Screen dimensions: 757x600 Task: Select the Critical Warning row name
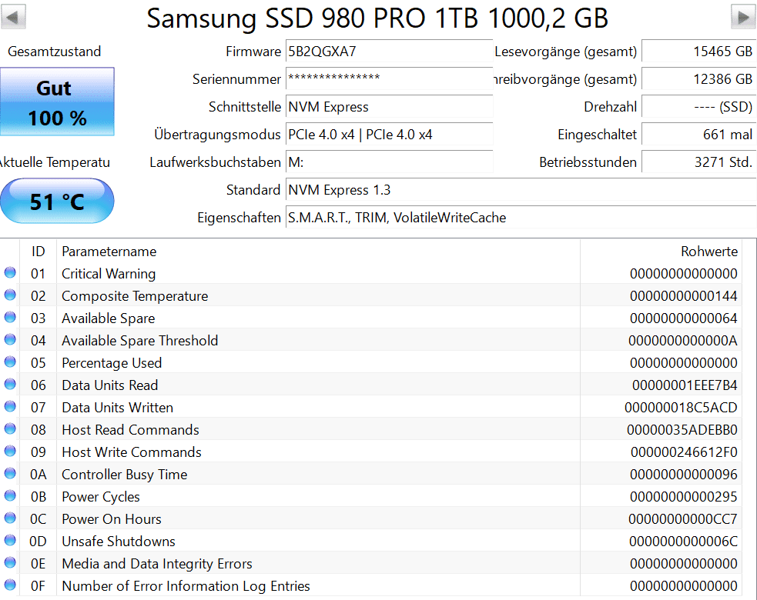click(x=109, y=274)
